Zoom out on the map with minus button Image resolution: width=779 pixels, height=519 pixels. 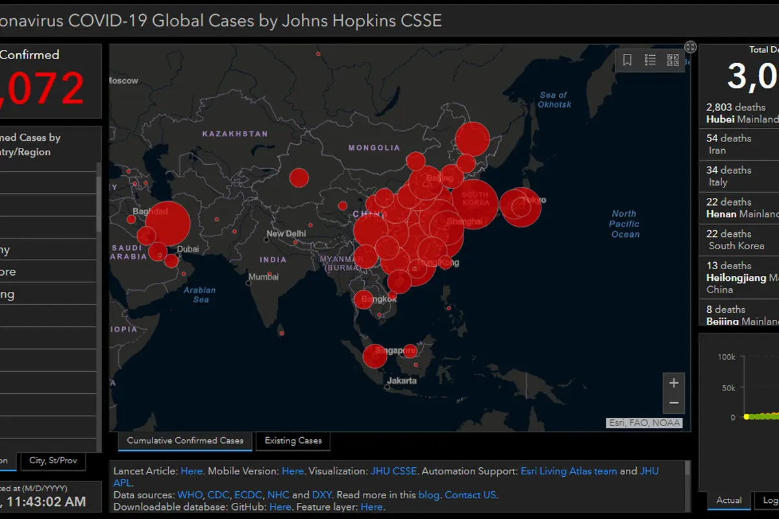674,403
